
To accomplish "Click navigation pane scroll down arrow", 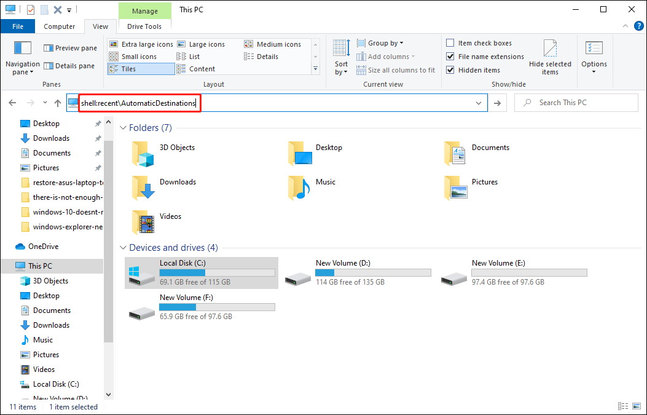I will [109, 395].
